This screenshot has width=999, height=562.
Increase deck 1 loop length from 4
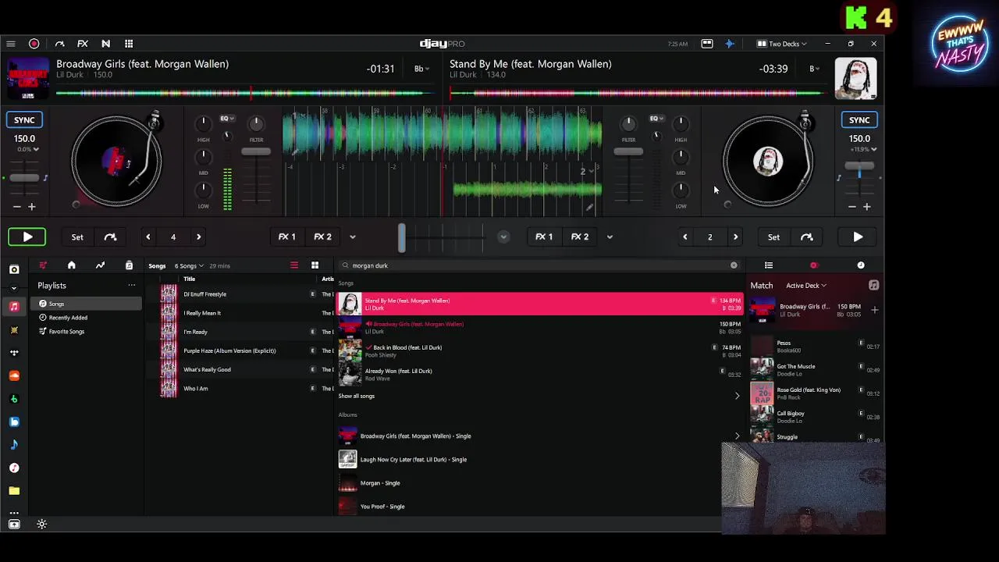click(x=198, y=237)
